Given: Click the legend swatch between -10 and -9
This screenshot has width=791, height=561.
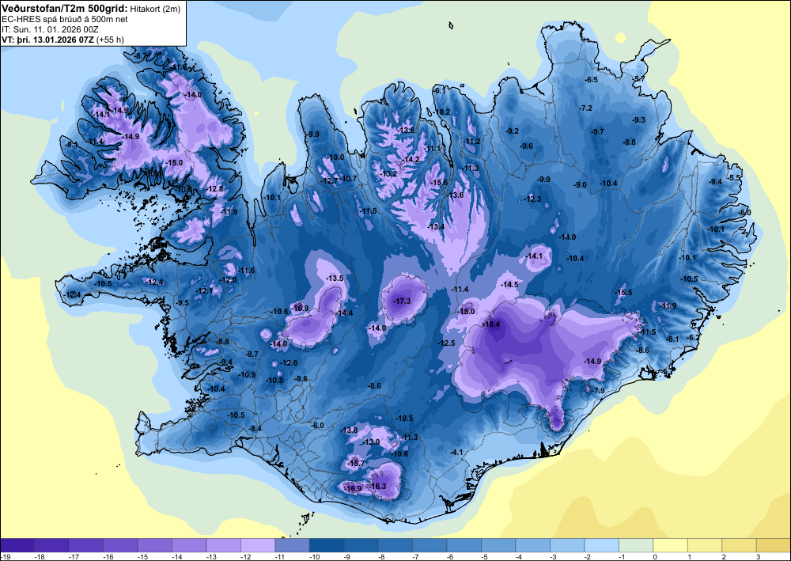Looking at the screenshot, I should (327, 545).
